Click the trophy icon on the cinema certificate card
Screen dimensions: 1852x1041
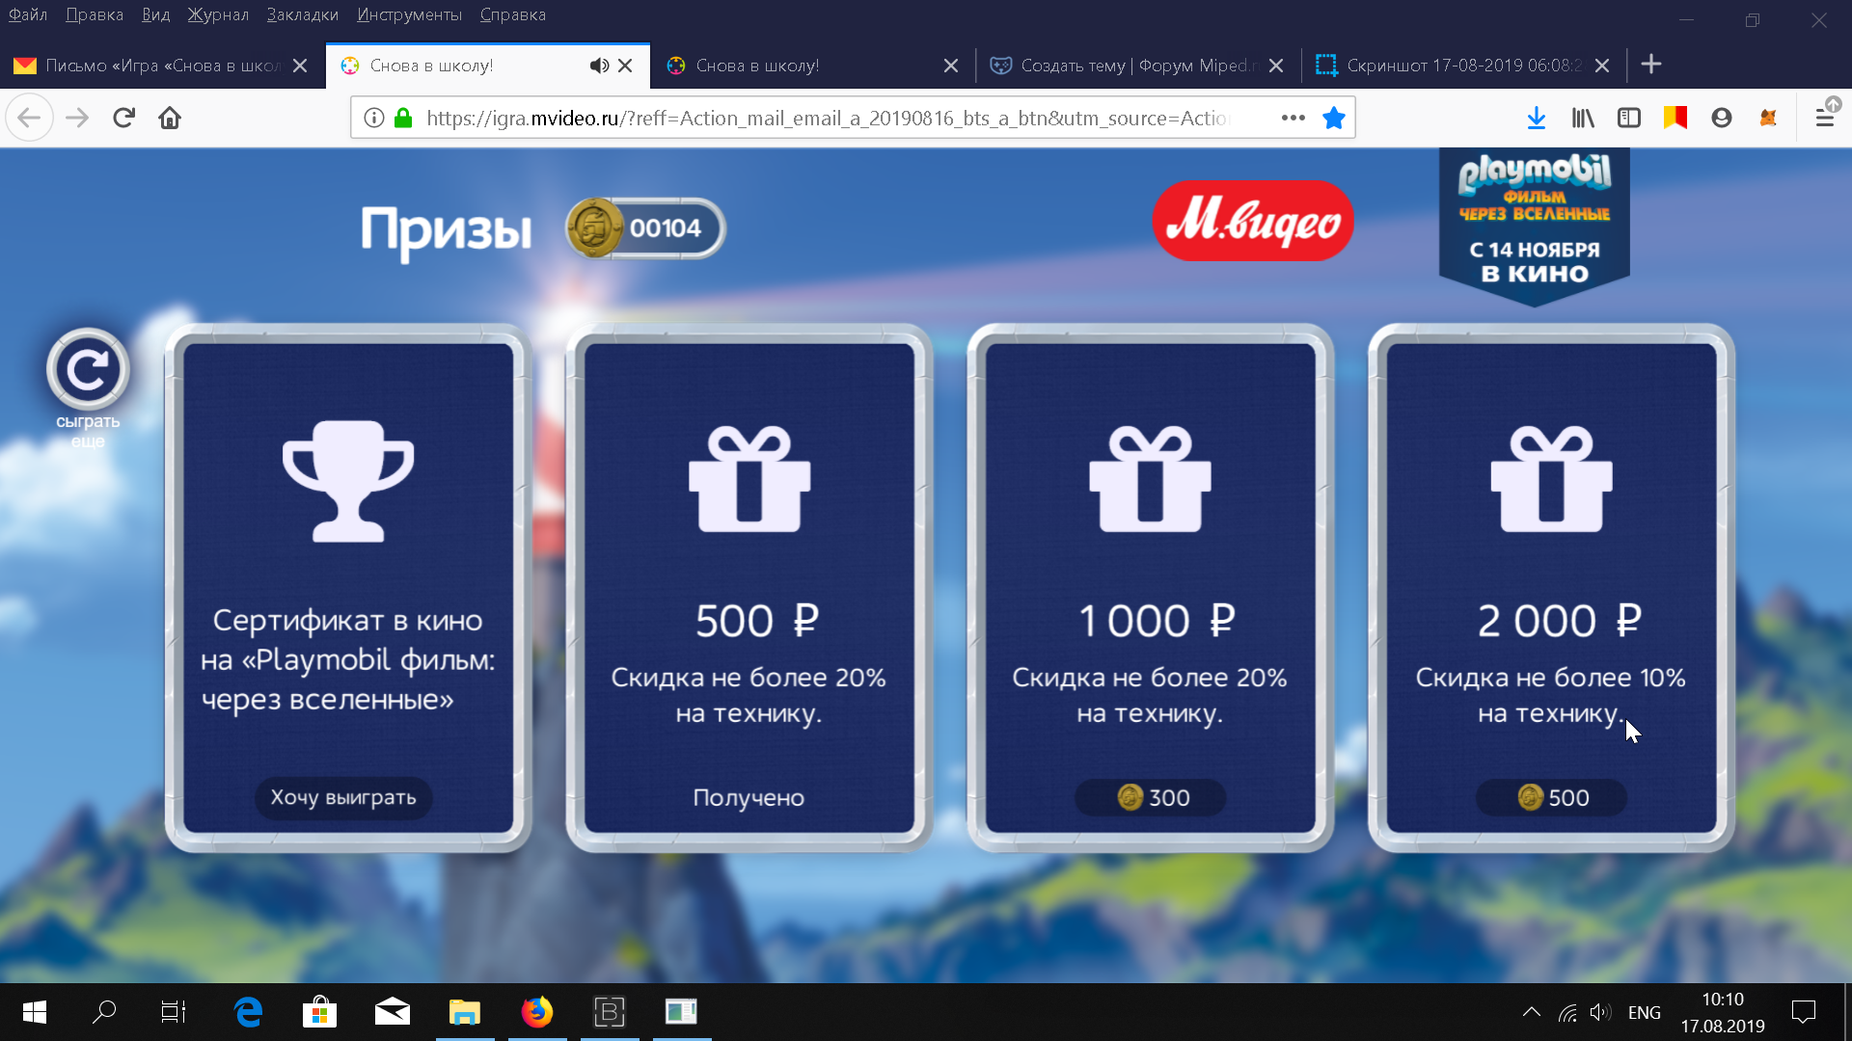pos(348,481)
